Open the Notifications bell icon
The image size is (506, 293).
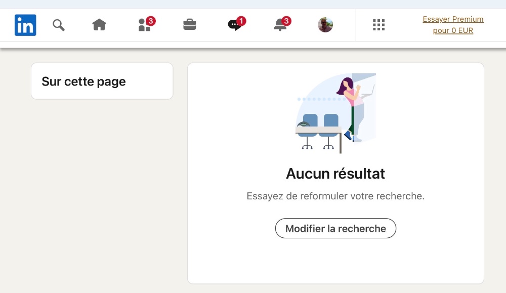[280, 25]
